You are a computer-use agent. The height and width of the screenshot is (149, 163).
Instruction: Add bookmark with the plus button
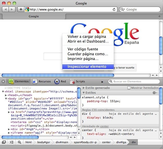(21, 9)
